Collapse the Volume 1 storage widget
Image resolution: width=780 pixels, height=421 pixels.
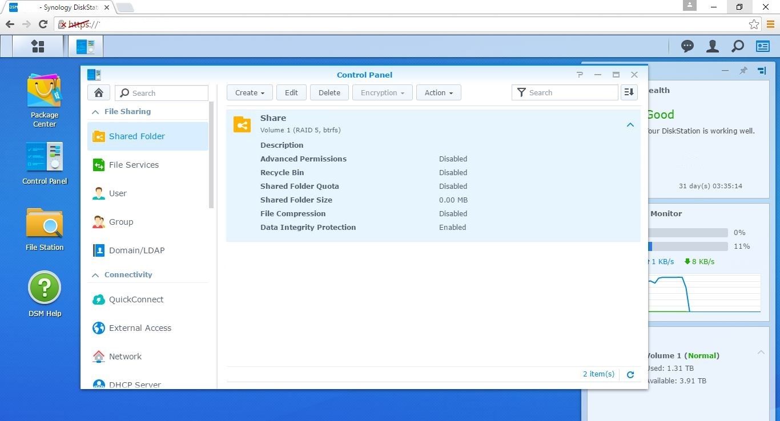[761, 353]
